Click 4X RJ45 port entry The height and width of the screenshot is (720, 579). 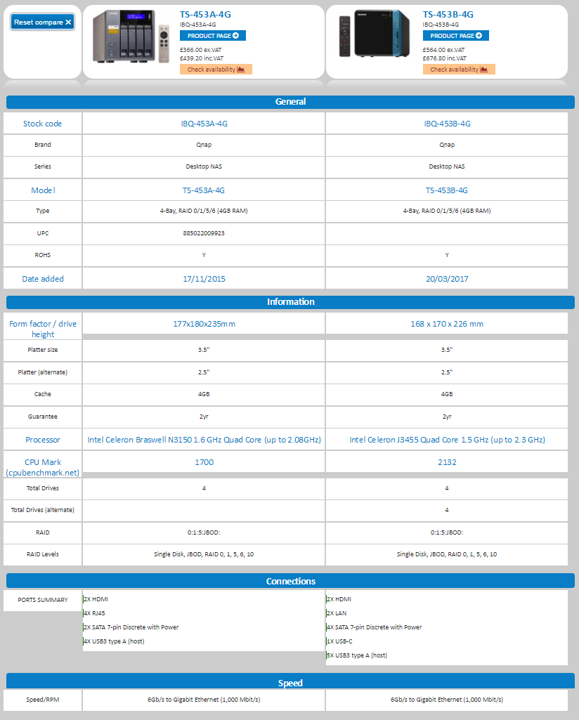pyautogui.click(x=95, y=613)
